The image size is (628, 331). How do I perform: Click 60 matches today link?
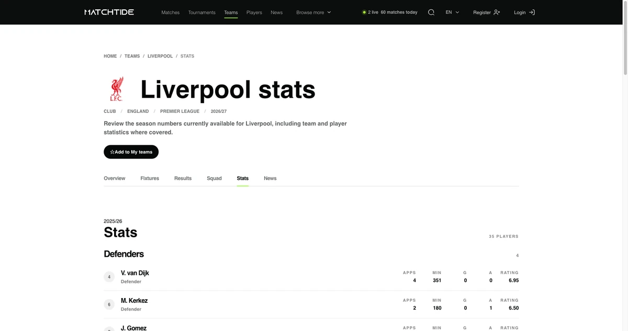399,12
